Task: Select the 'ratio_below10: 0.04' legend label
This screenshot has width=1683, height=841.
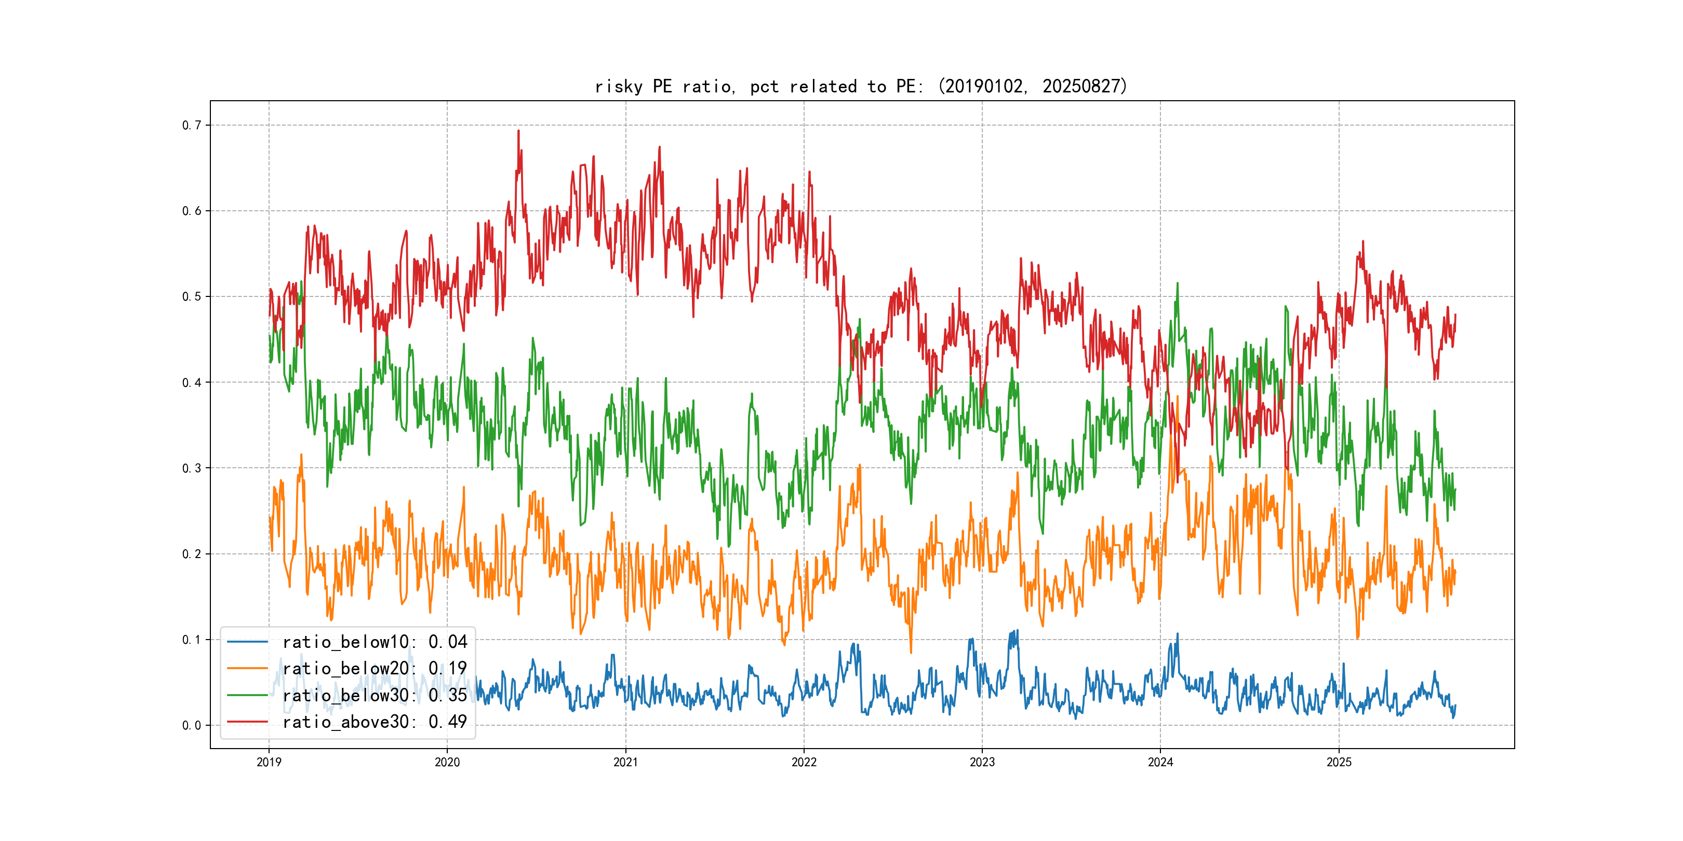Action: 375,642
